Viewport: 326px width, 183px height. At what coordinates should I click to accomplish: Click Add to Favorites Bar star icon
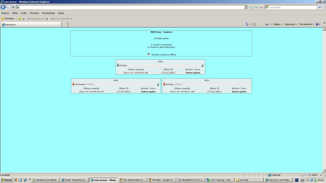[x=20, y=19]
